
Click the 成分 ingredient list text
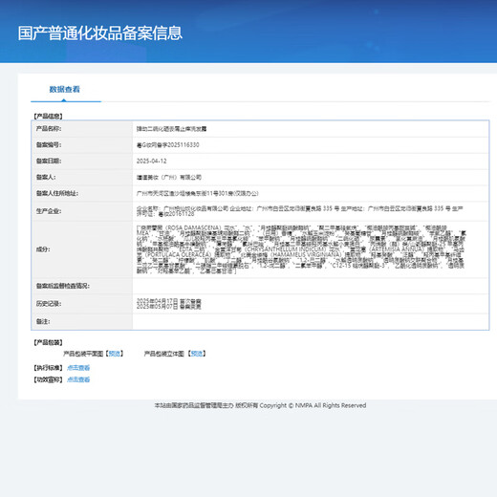pyautogui.click(x=300, y=249)
